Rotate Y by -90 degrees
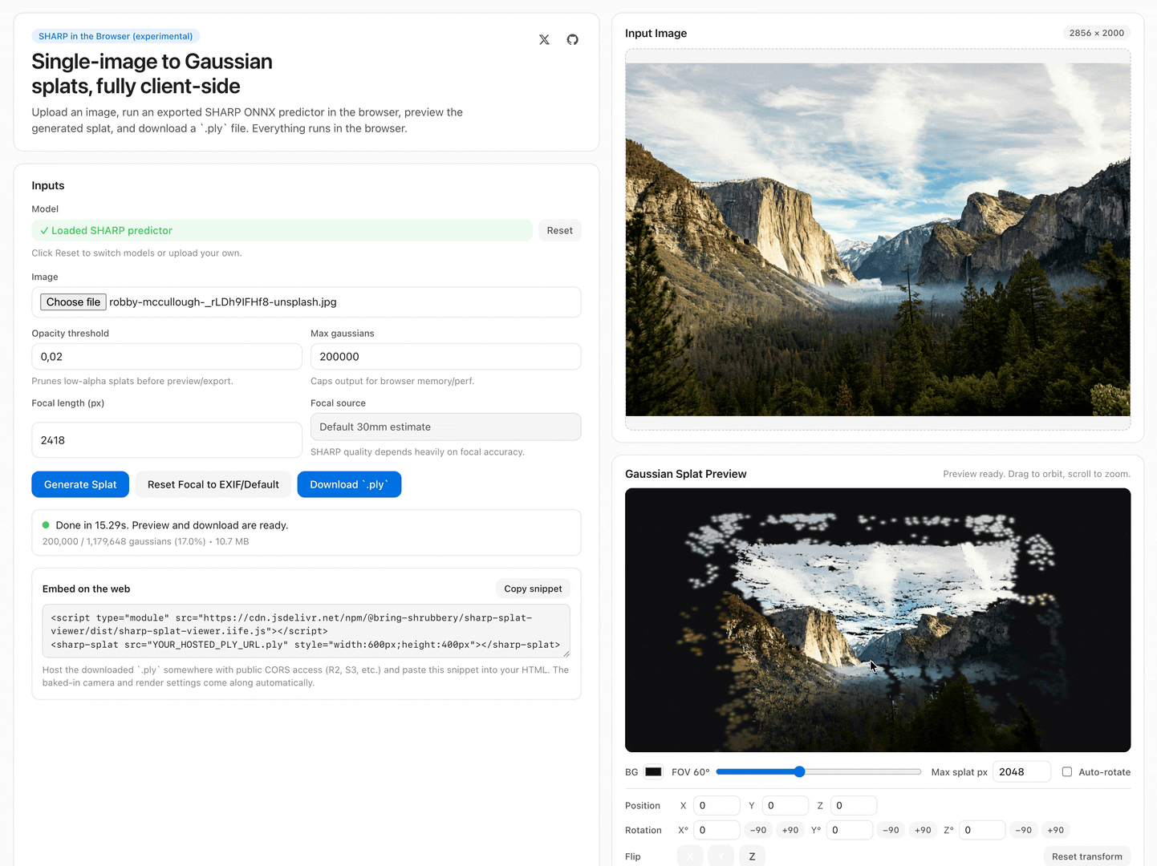1157x866 pixels. [891, 830]
